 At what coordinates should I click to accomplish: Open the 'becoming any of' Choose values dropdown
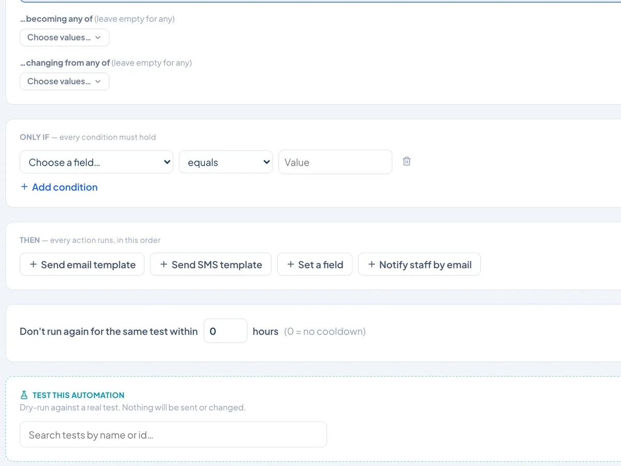click(x=65, y=37)
